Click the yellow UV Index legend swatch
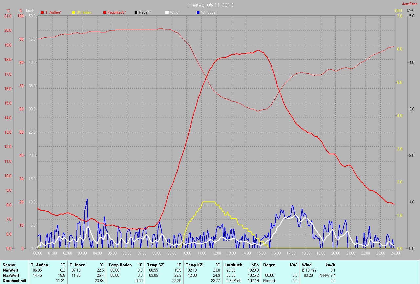This screenshot has height=284, width=420. coord(73,12)
